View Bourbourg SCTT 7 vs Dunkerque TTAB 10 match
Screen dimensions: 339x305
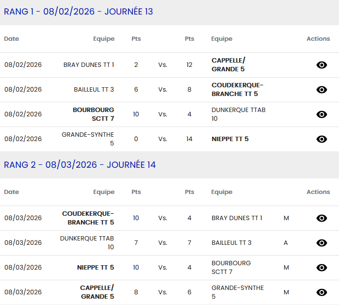pyautogui.click(x=321, y=114)
